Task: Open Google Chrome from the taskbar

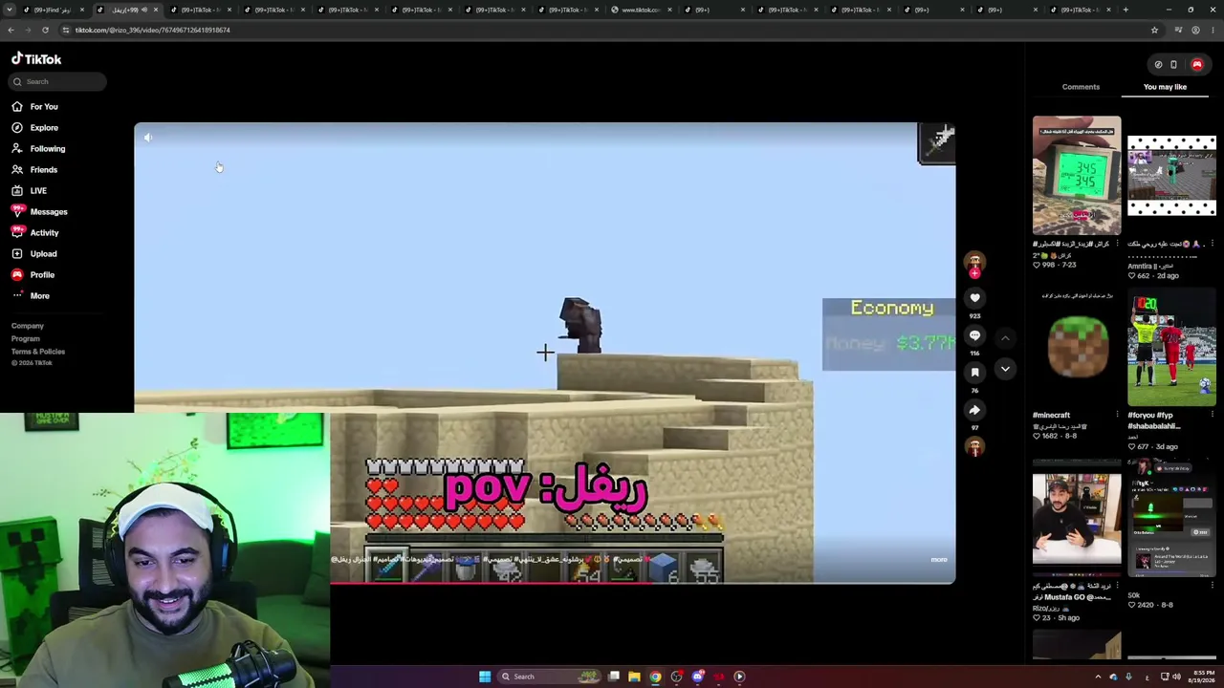Action: click(655, 677)
